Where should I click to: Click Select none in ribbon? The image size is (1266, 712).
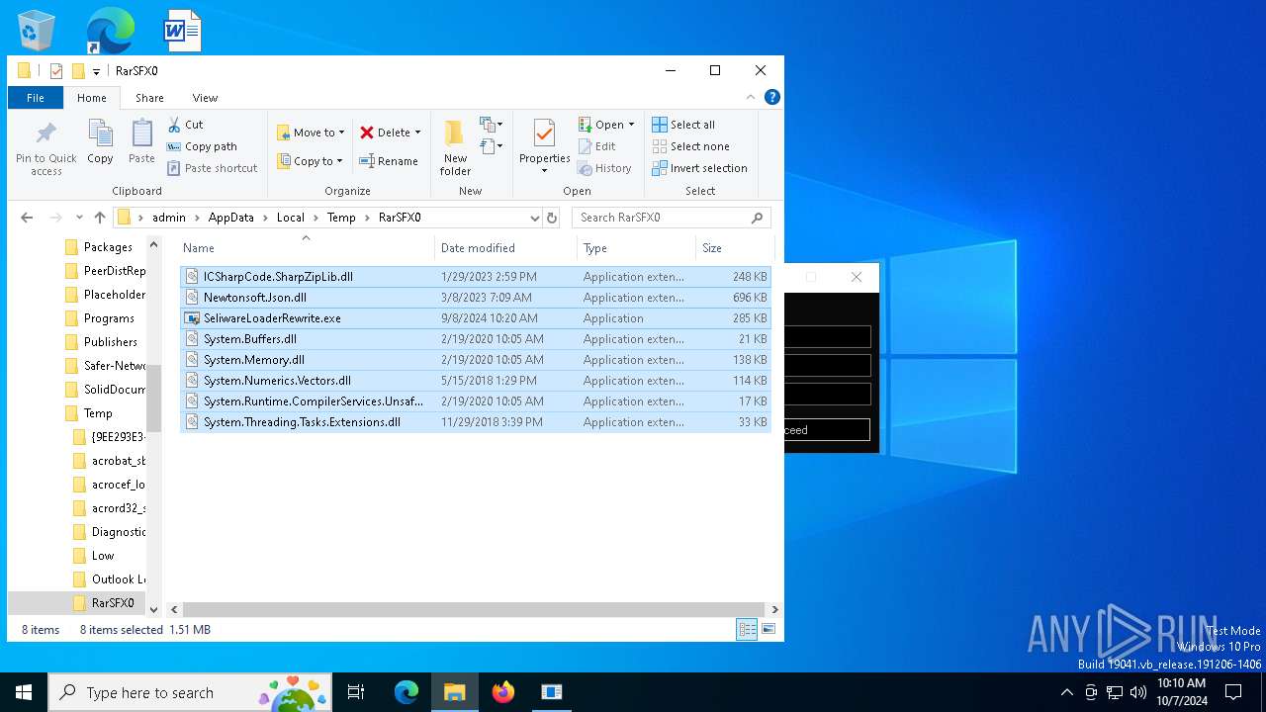[690, 146]
